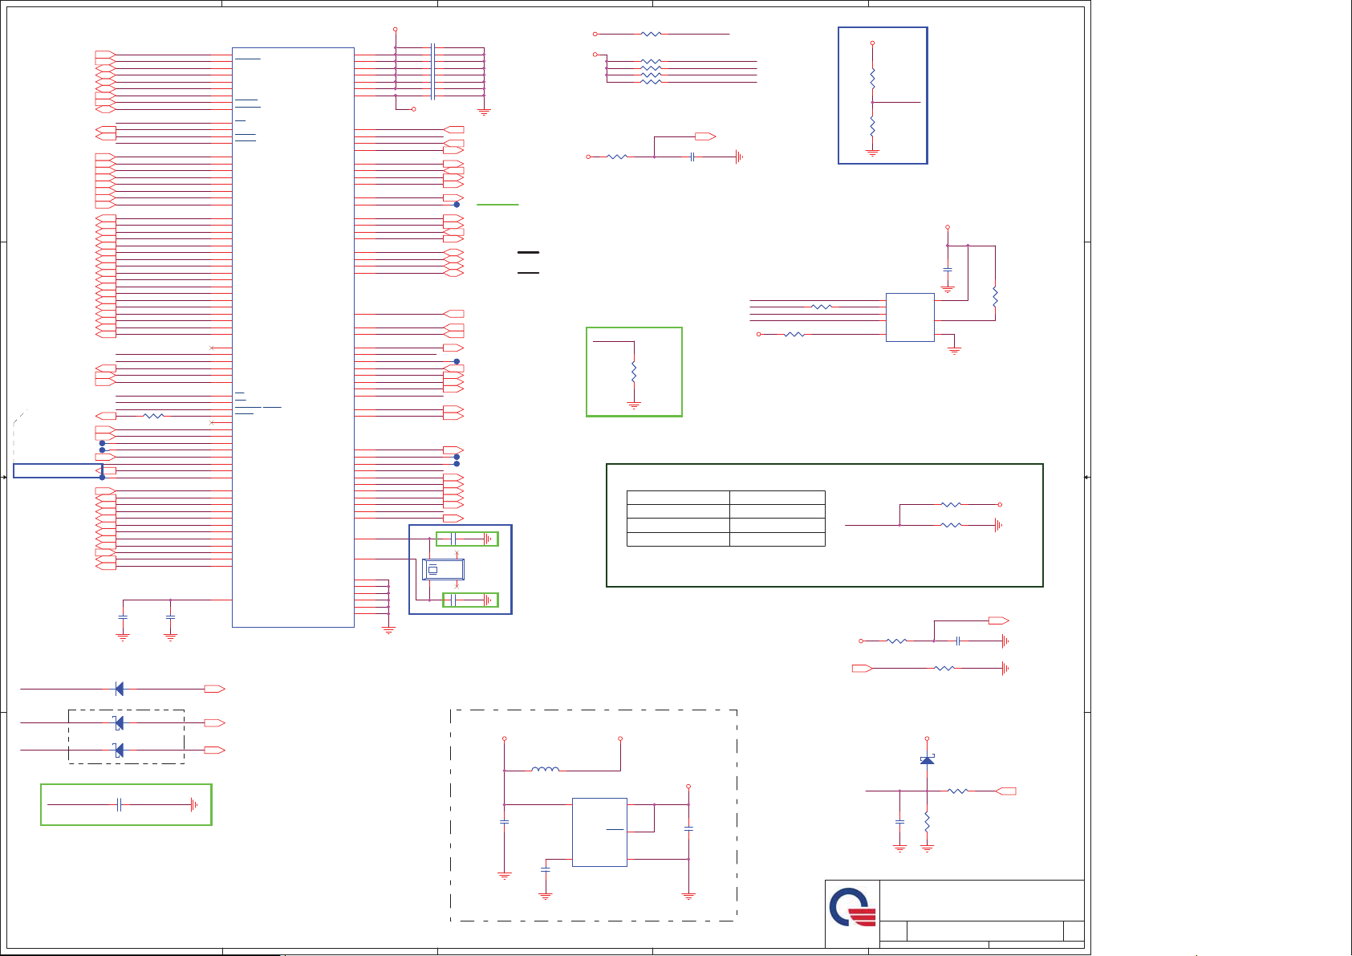Click the Zener diode symbol near bottom right
This screenshot has width=1352, height=956.
point(927,759)
